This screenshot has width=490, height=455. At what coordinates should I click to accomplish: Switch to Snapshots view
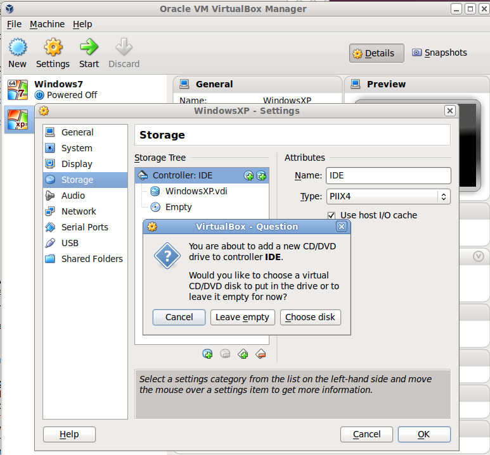click(440, 53)
